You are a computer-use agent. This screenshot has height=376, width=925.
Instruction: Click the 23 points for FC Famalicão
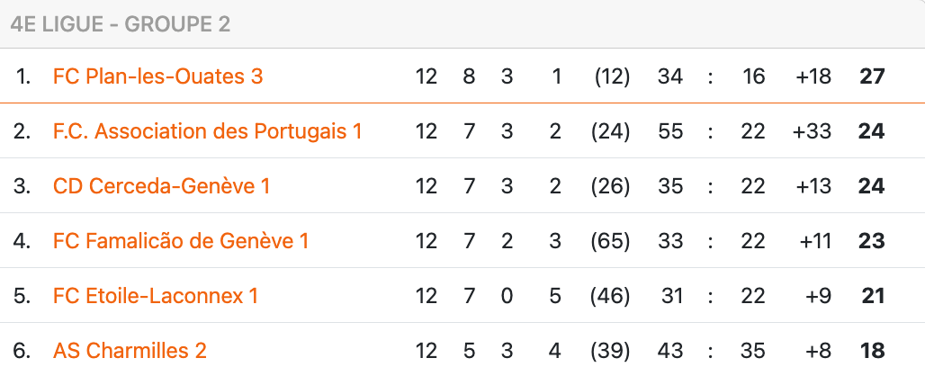tap(872, 241)
